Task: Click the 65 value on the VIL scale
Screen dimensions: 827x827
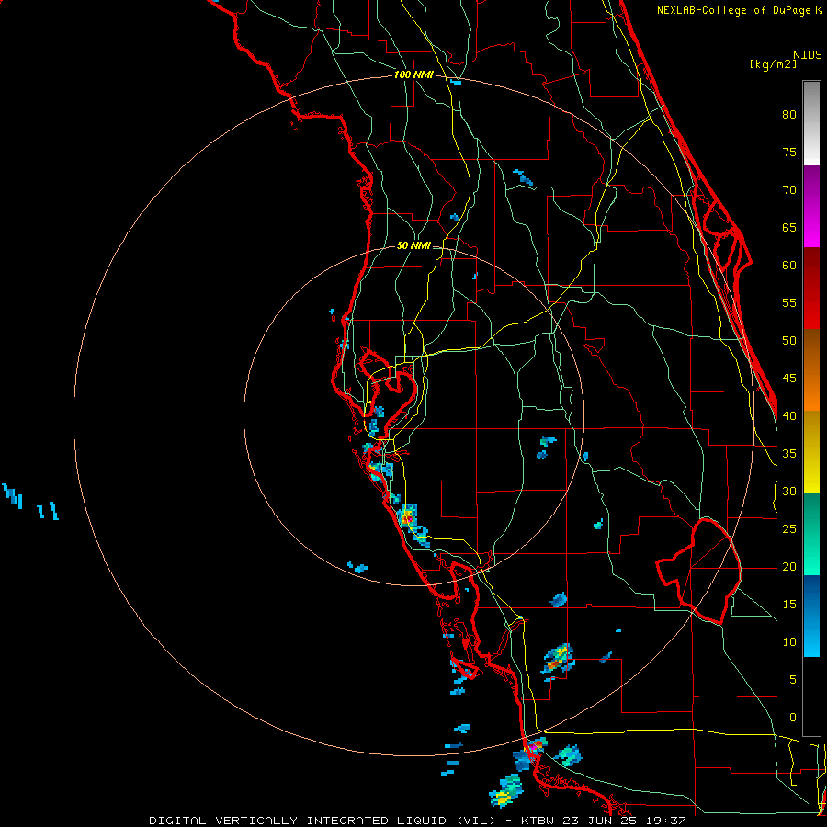Action: pyautogui.click(x=789, y=228)
